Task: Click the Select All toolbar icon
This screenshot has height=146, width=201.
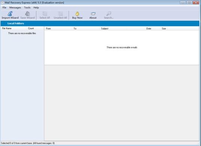Action: (x=45, y=15)
